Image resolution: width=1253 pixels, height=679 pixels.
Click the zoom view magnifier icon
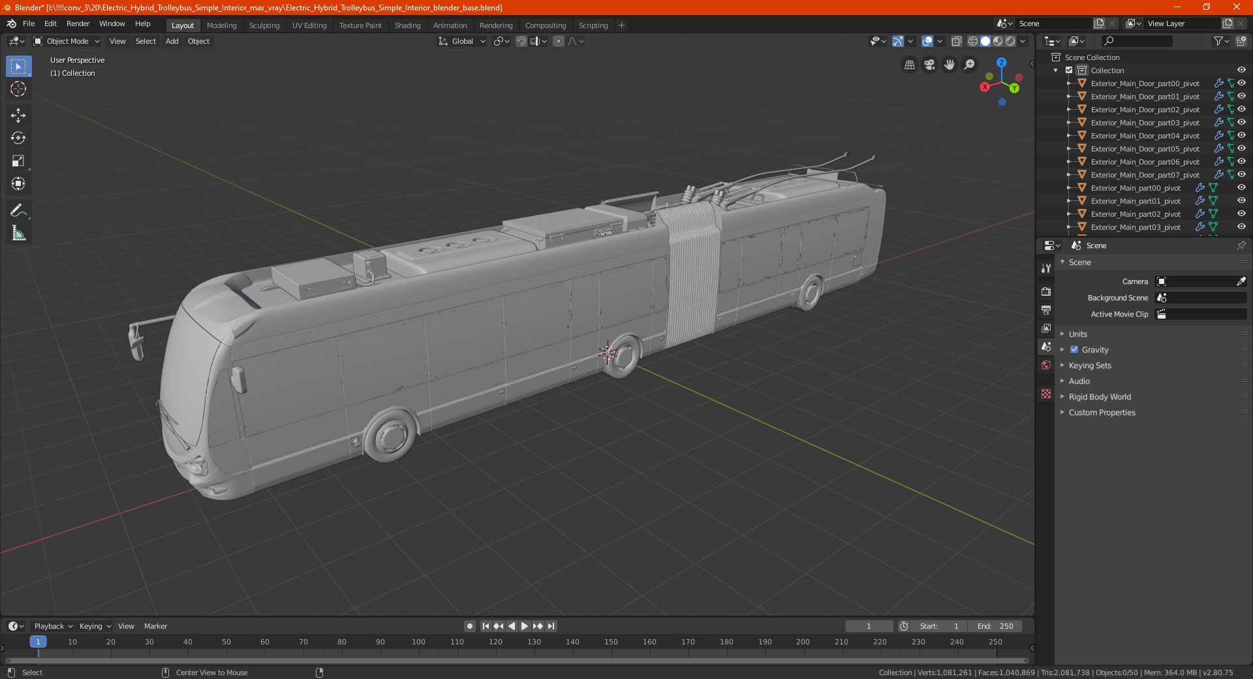pos(970,65)
